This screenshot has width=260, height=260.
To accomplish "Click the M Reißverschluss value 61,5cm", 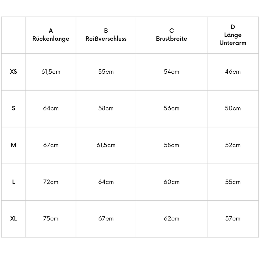I will (x=106, y=145).
